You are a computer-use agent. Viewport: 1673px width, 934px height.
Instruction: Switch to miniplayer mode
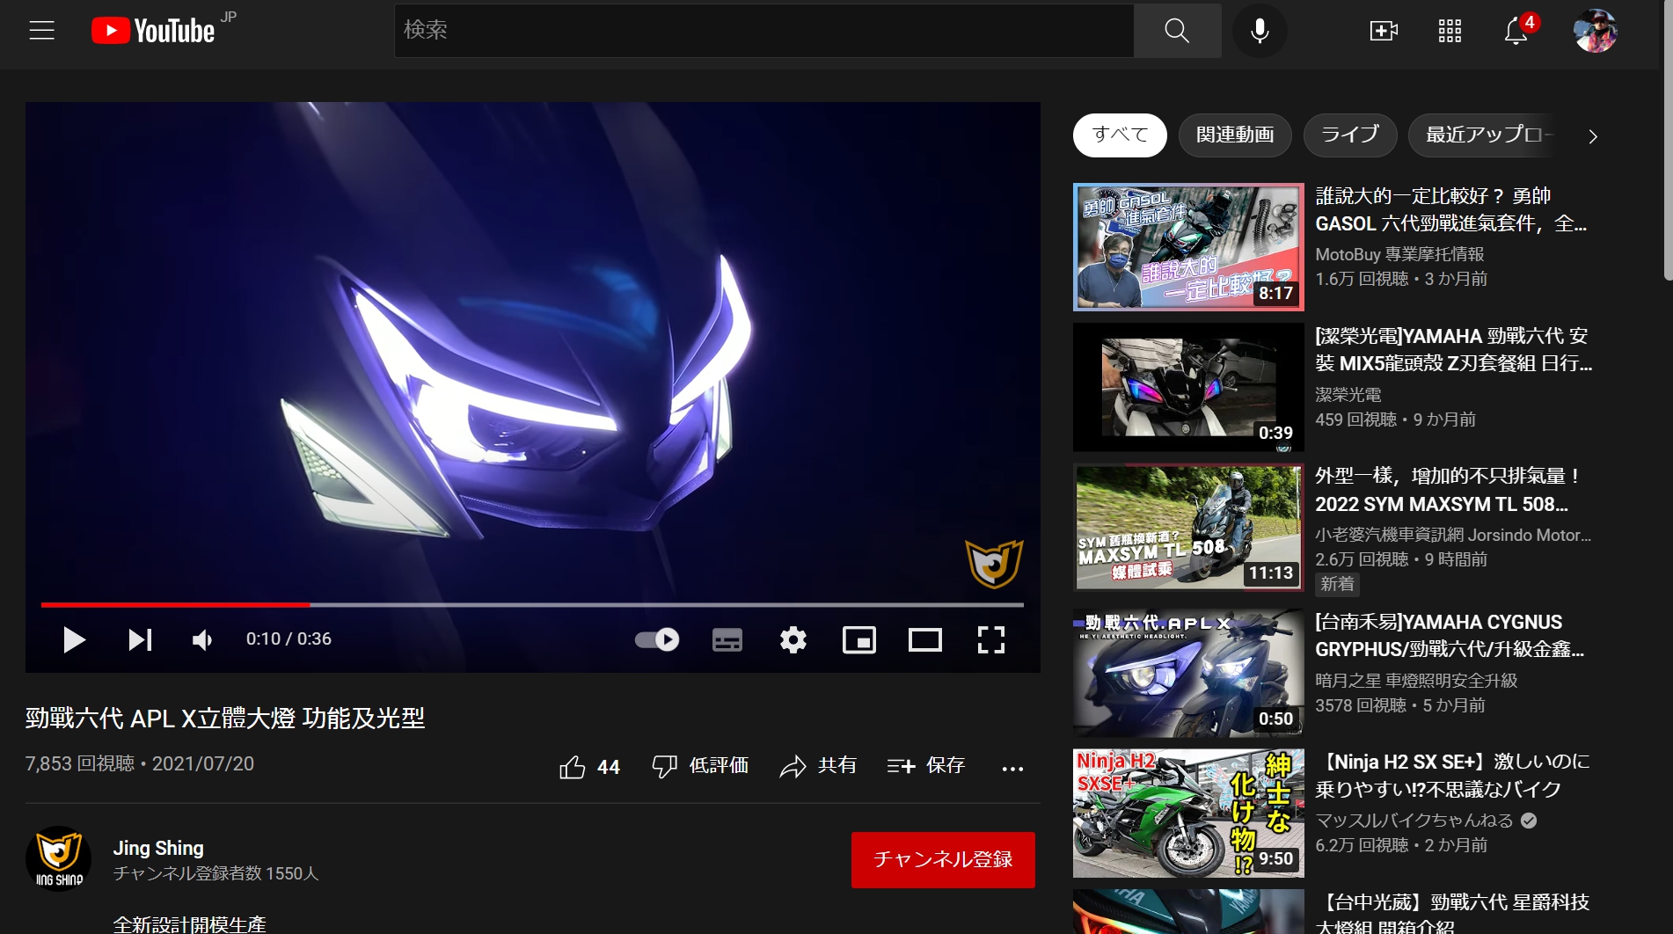point(859,639)
